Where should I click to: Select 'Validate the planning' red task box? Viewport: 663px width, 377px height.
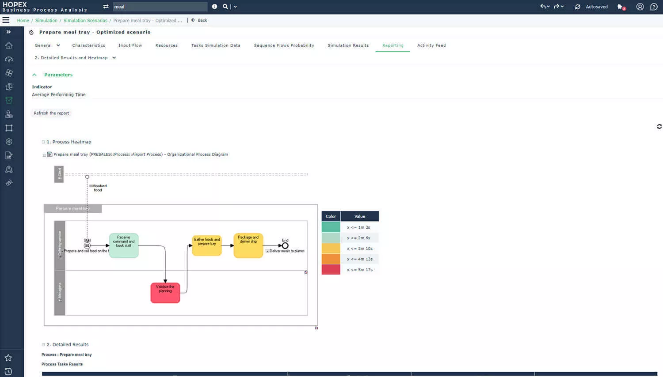[x=165, y=293]
